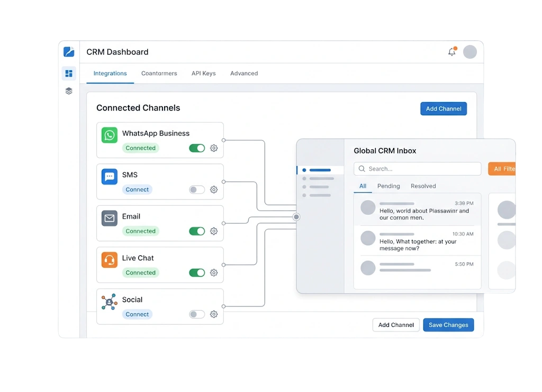Open SMS settings gear
Screen dimensions: 542x392
(214, 189)
